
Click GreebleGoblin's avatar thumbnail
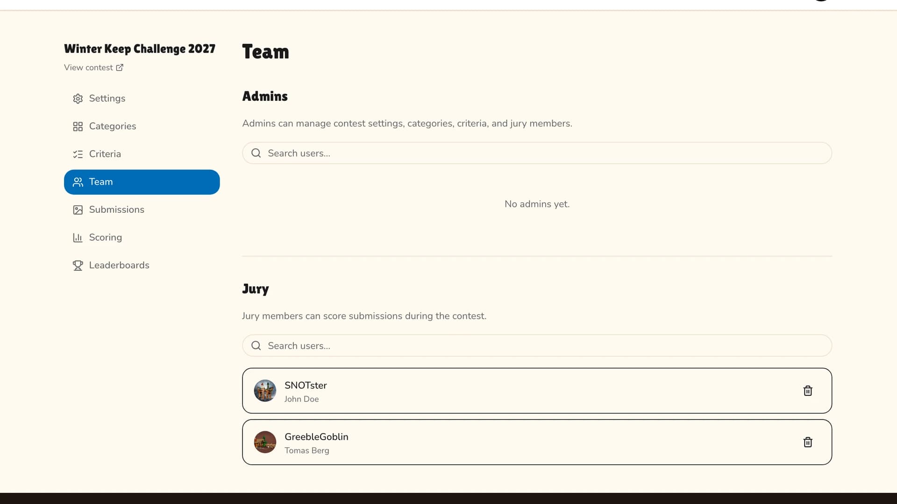265,442
